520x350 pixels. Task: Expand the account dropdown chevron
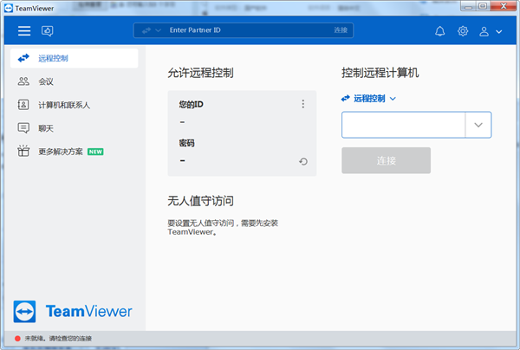[x=499, y=32]
